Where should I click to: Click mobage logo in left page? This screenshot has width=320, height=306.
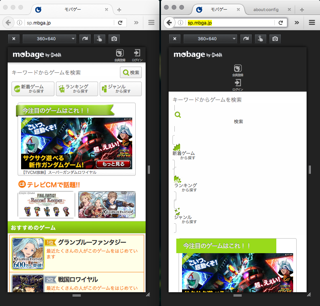tap(37, 55)
